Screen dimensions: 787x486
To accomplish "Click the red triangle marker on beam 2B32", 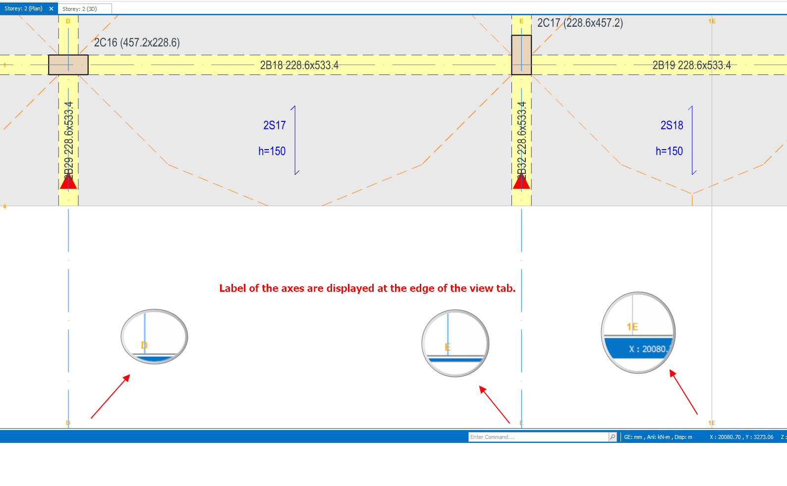I will pyautogui.click(x=521, y=182).
